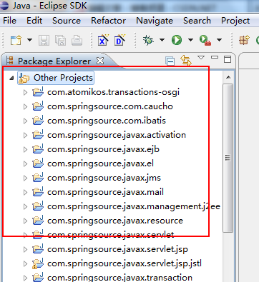Image resolution: width=259 pixels, height=282 pixels.
Task: Select com.springsource.javax.ejb project
Action: (103, 149)
